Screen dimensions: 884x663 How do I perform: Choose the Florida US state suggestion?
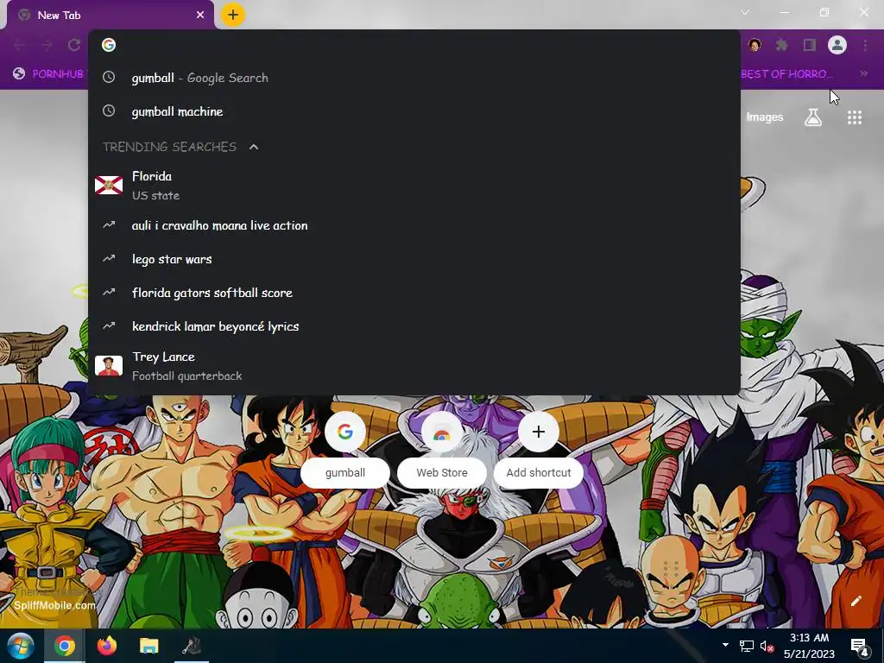(x=414, y=186)
